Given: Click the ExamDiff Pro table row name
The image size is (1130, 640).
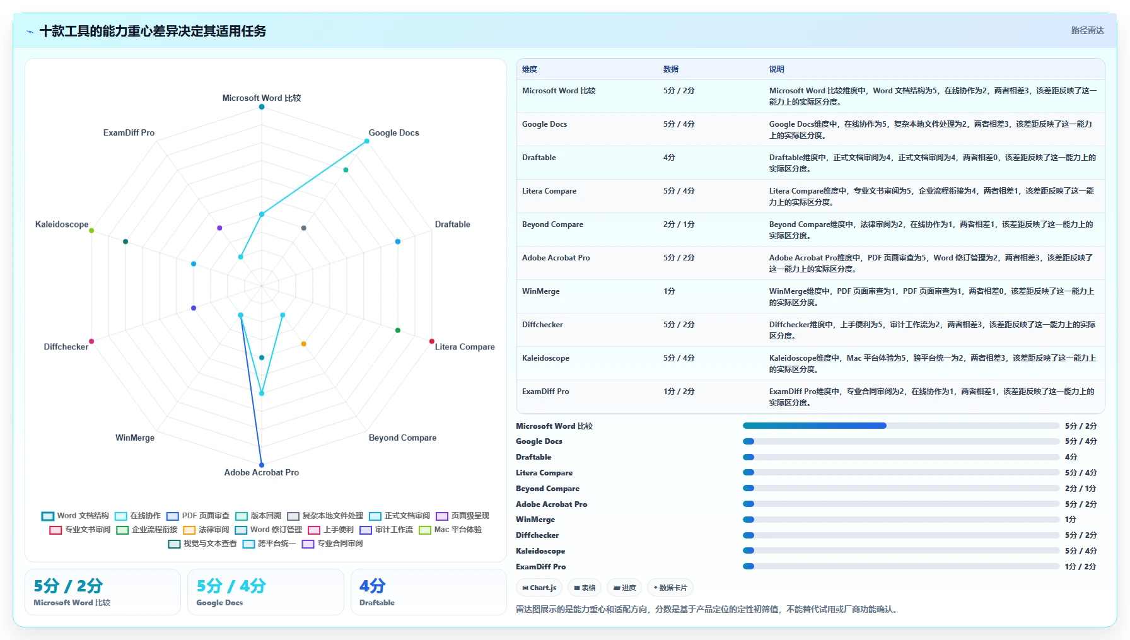Looking at the screenshot, I should click(545, 392).
